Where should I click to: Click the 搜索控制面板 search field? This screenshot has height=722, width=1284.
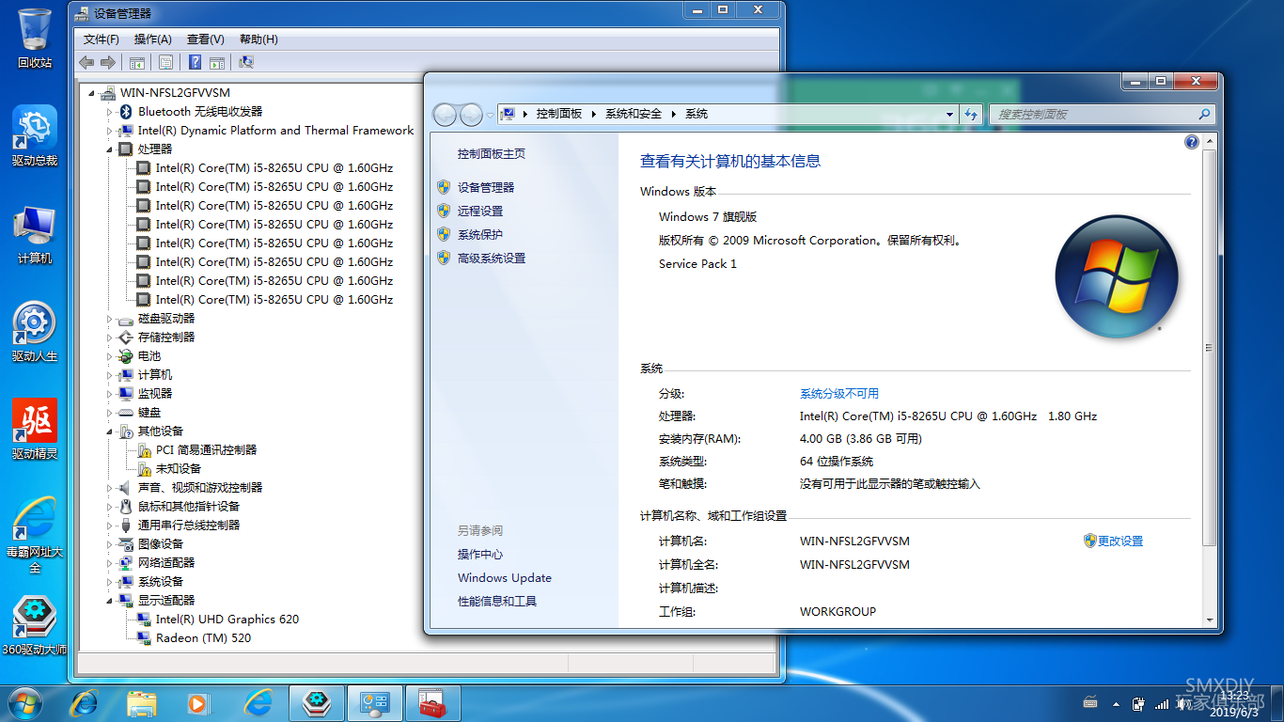tap(1093, 114)
